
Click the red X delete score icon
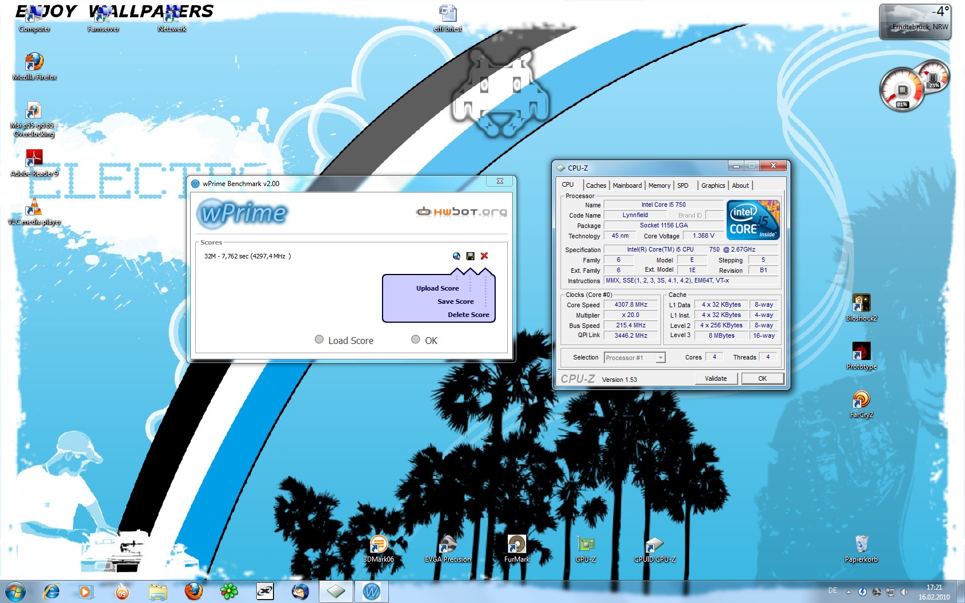point(484,256)
